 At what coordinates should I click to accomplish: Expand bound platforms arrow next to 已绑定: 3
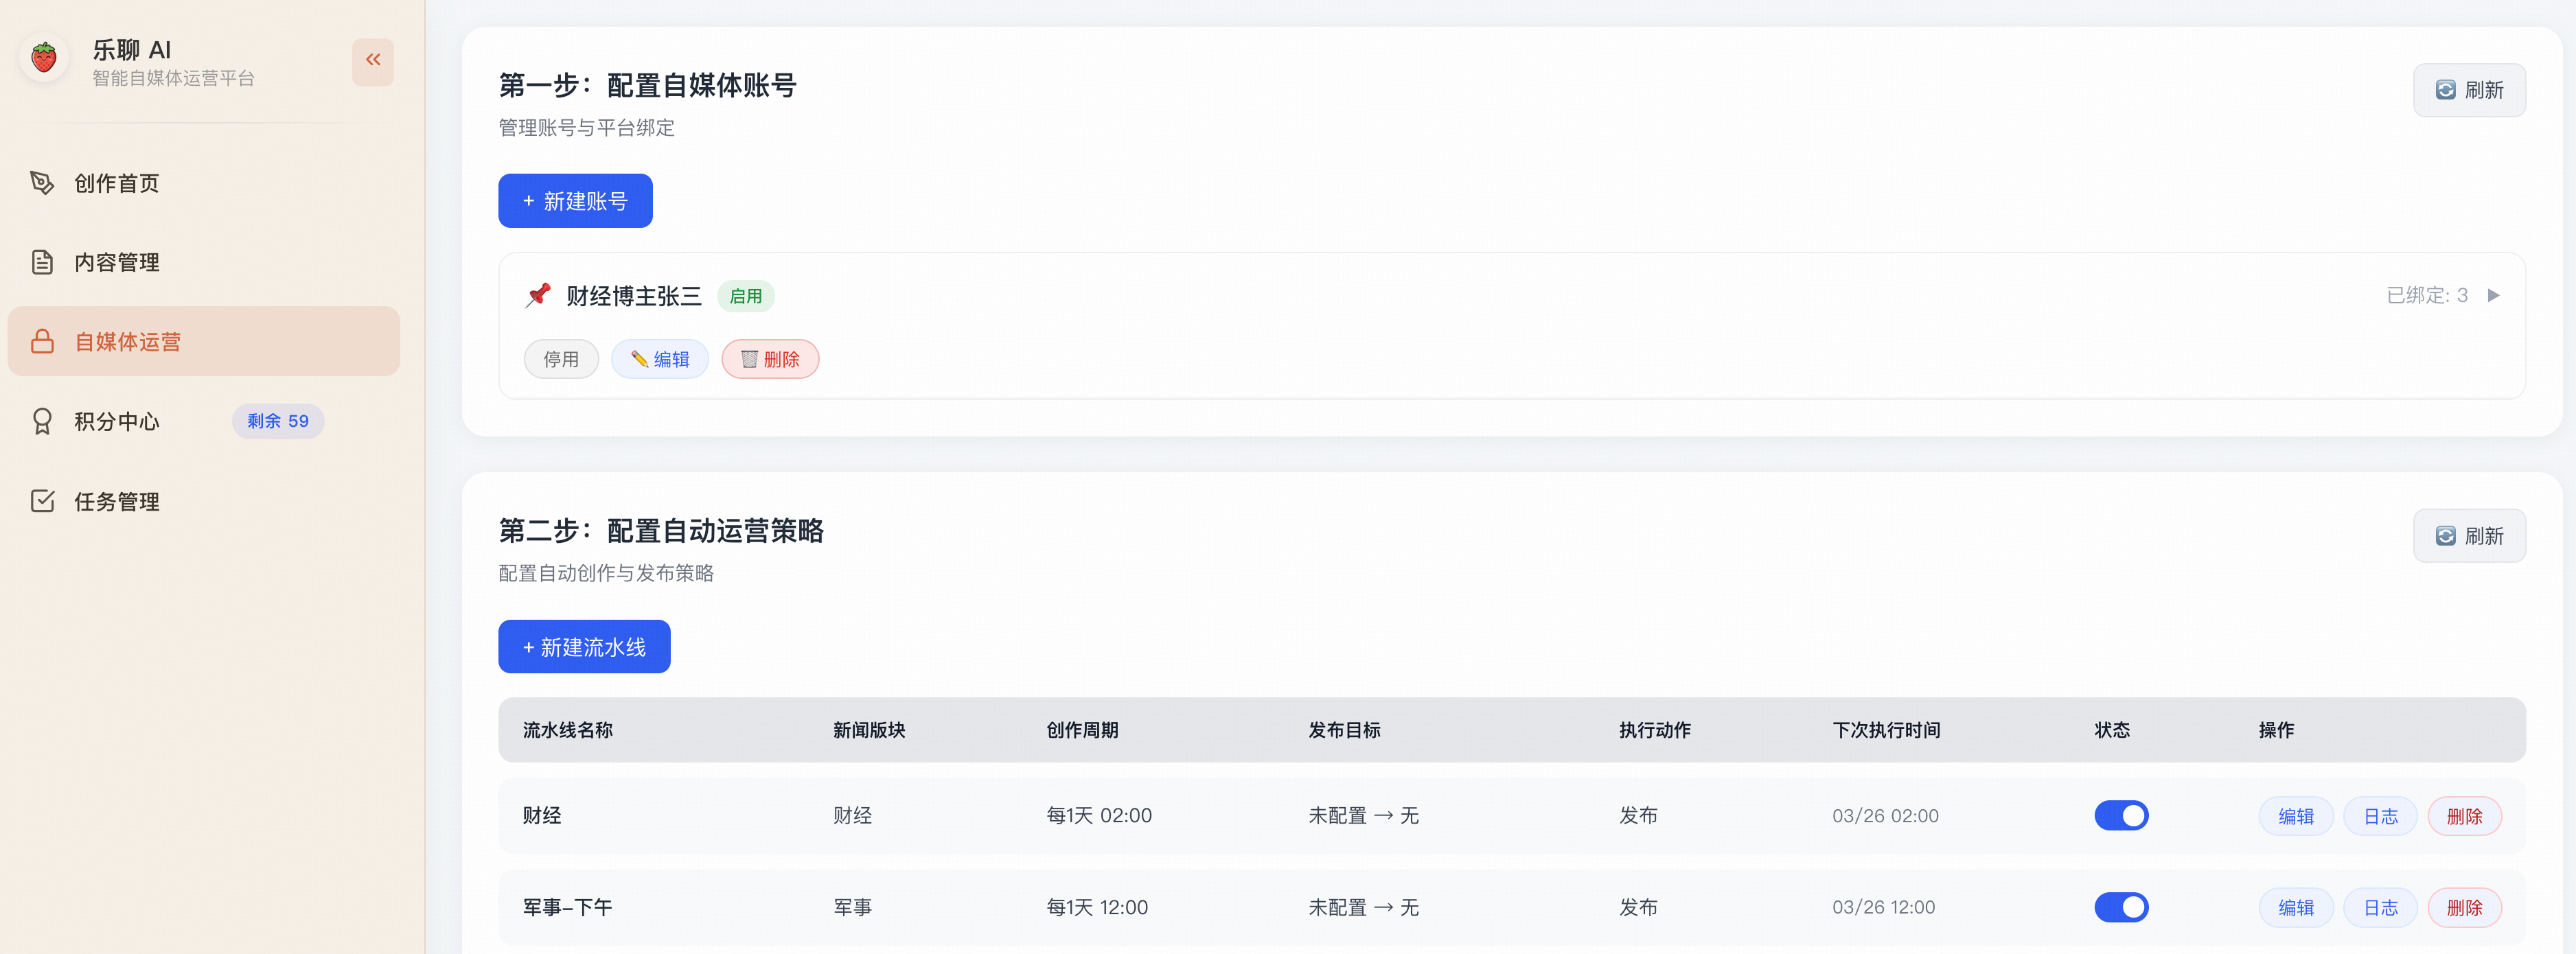(2493, 295)
